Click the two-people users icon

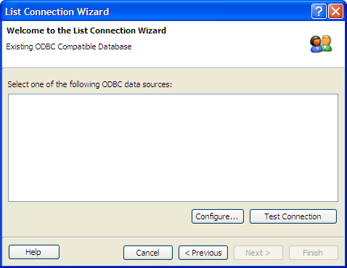click(x=321, y=44)
